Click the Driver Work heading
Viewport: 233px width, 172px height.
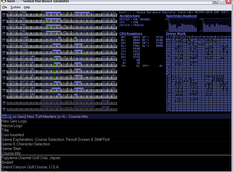point(176,34)
